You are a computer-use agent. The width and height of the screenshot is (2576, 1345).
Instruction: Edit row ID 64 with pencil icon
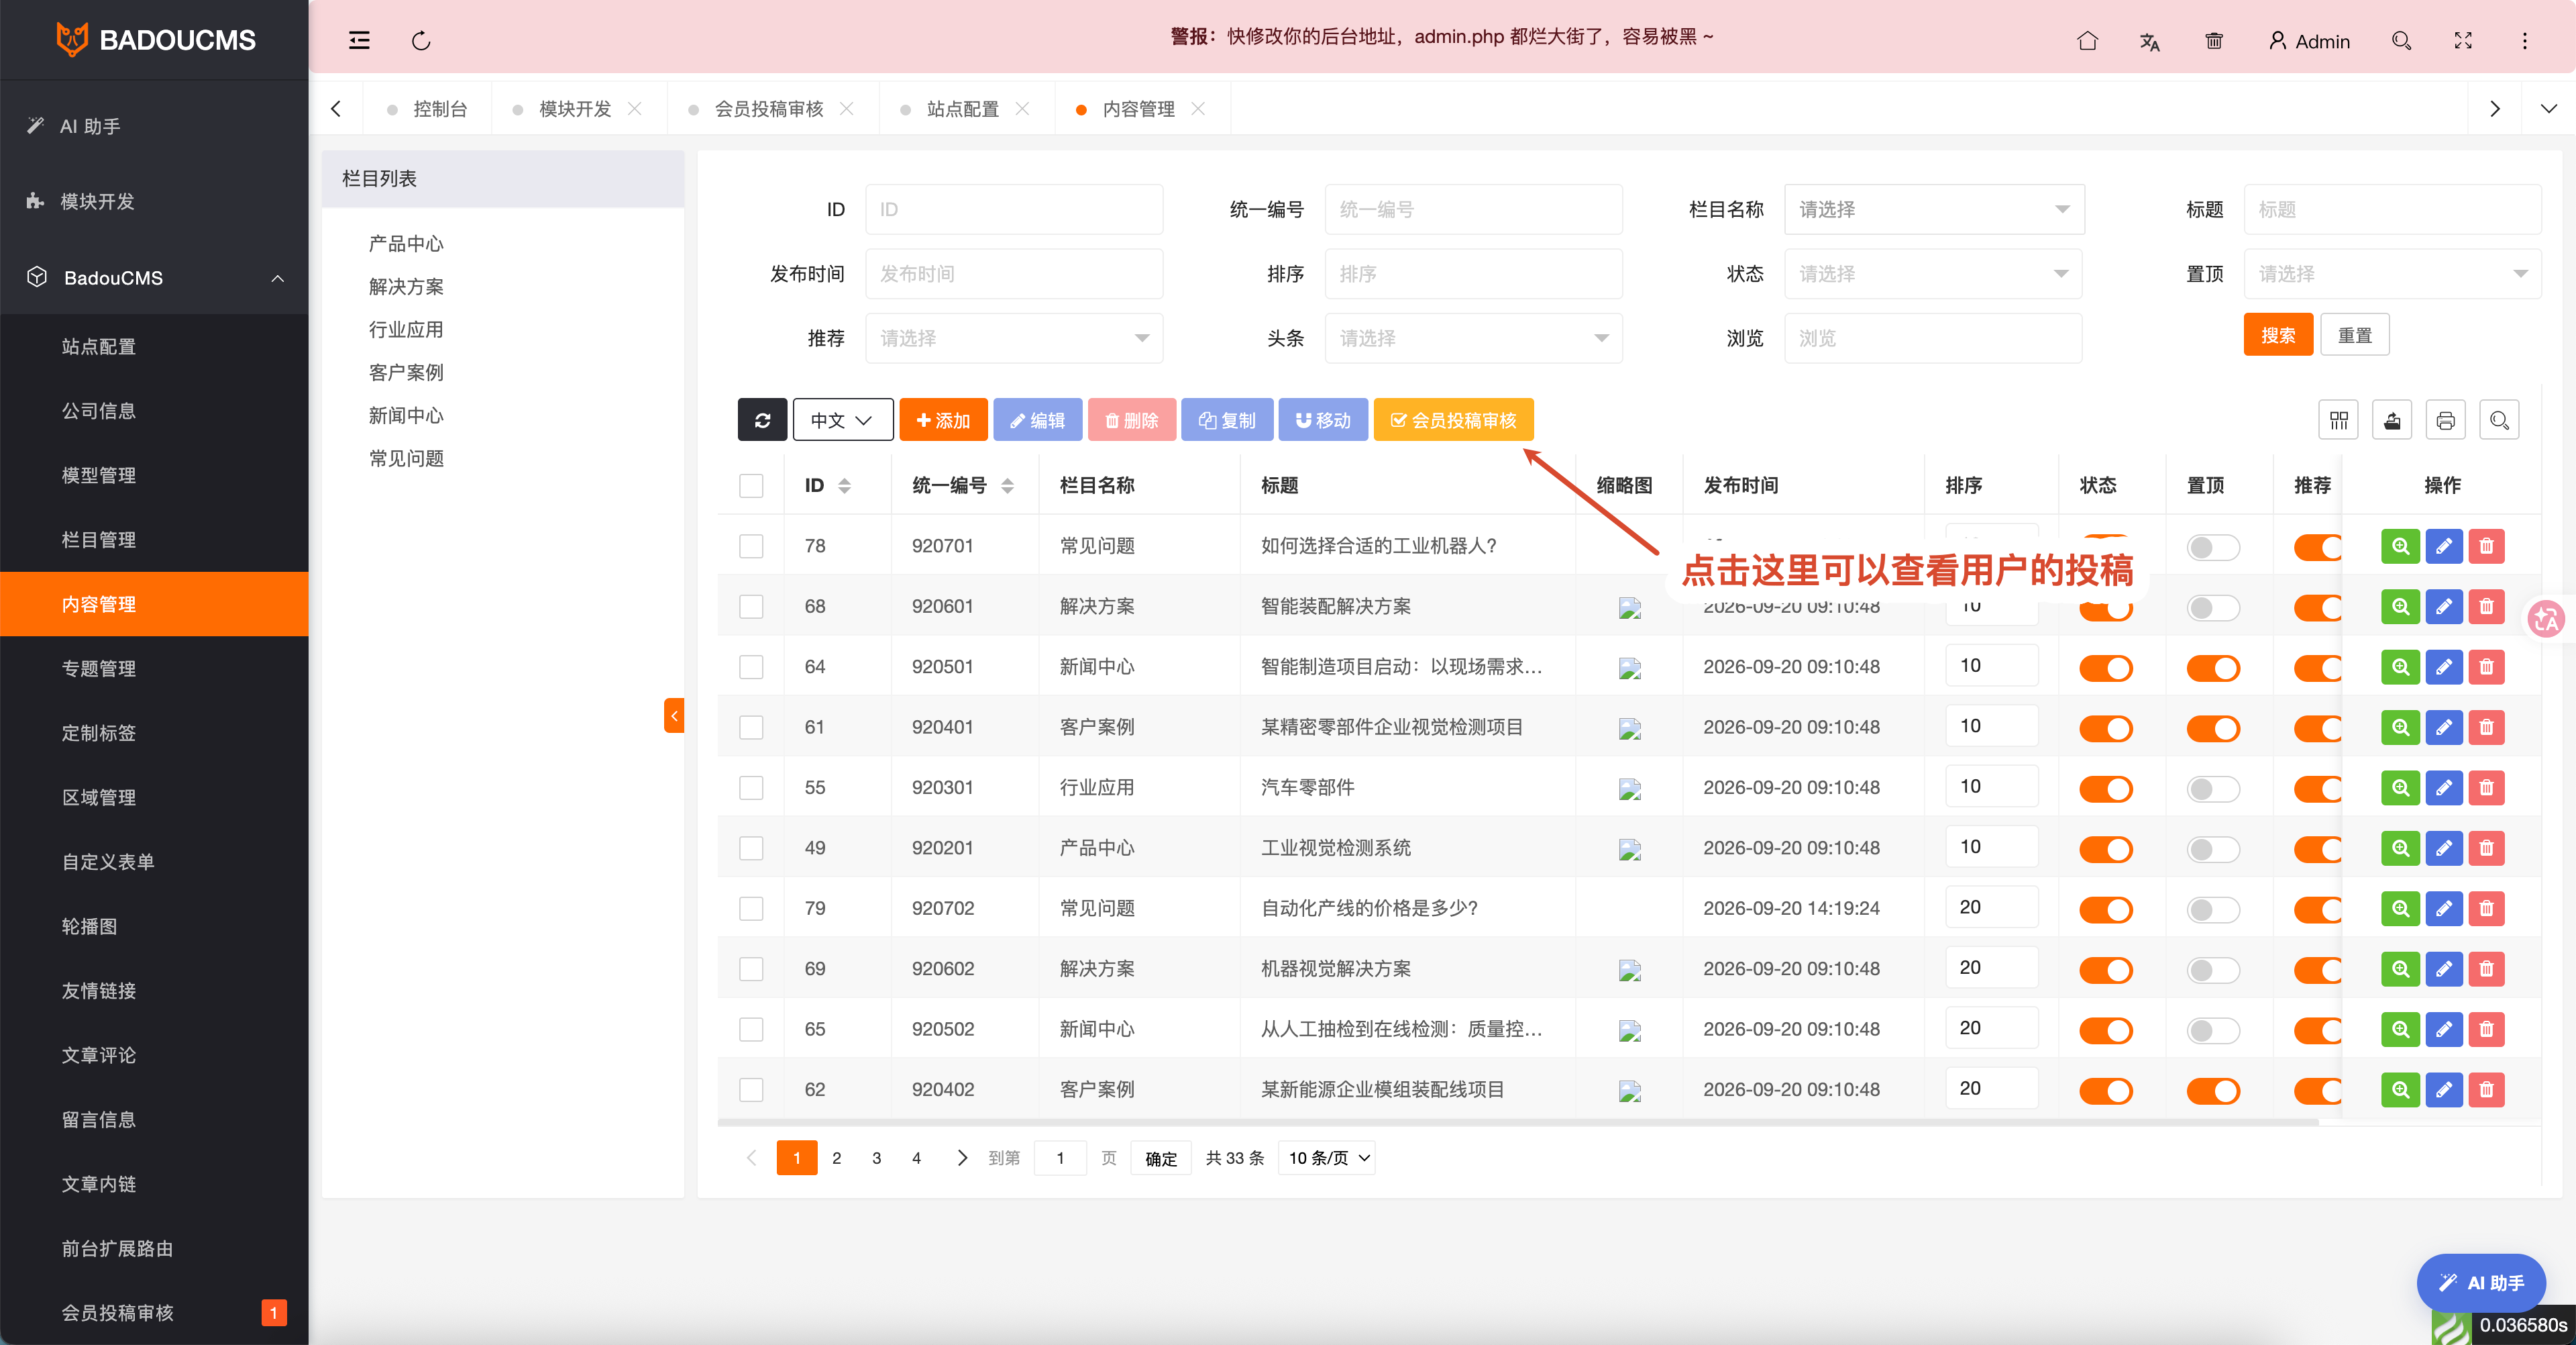pyautogui.click(x=2443, y=668)
